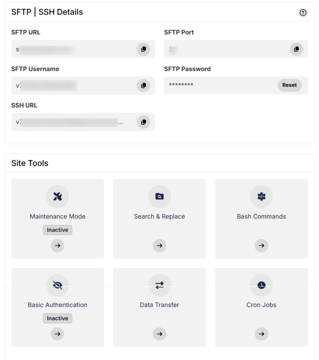Click the Data Transfer arrows icon
The width and height of the screenshot is (319, 360).
click(159, 285)
